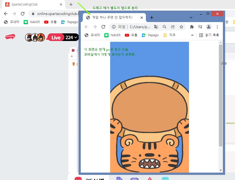The width and height of the screenshot is (235, 180).
Task: Click red book icon on Sparta page
Action: point(73,50)
